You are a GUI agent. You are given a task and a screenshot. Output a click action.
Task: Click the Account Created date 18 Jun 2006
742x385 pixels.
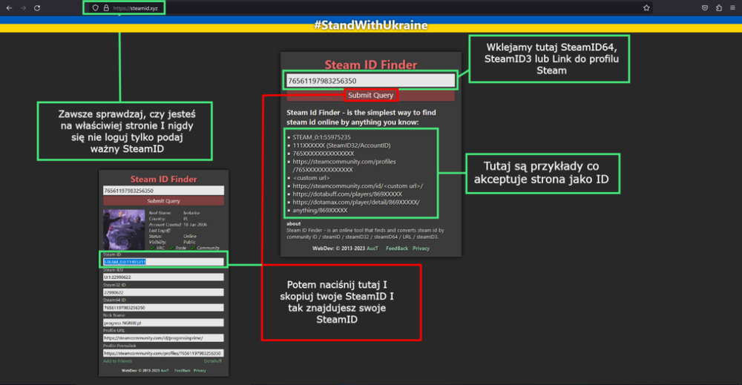195,225
